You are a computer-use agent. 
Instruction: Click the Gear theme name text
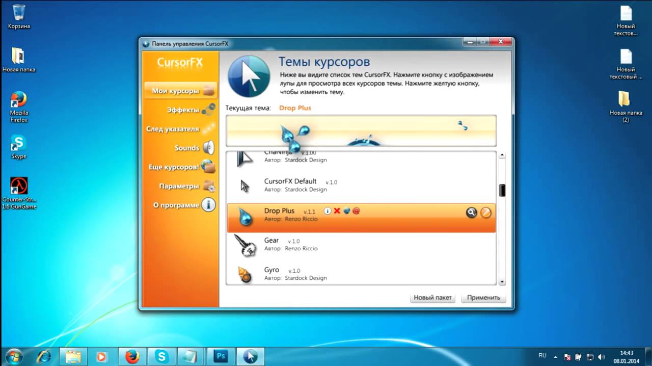[x=271, y=240]
